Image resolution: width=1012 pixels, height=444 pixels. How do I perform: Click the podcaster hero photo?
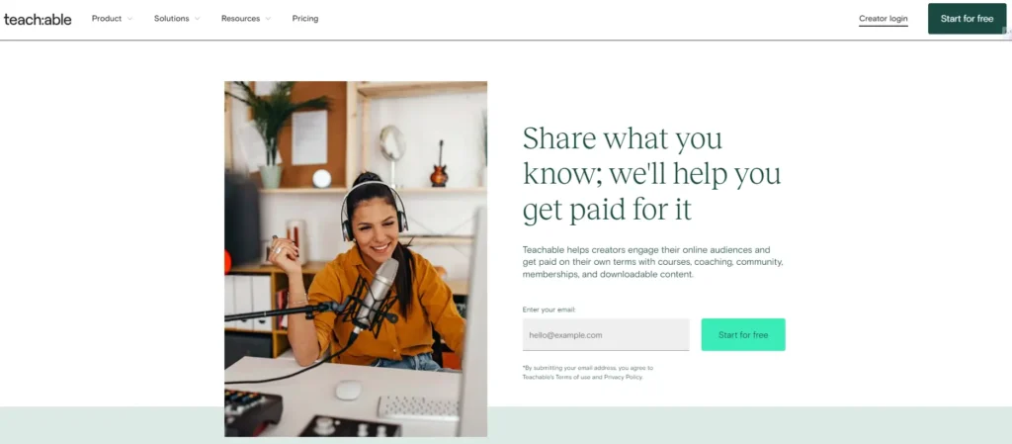click(x=356, y=259)
